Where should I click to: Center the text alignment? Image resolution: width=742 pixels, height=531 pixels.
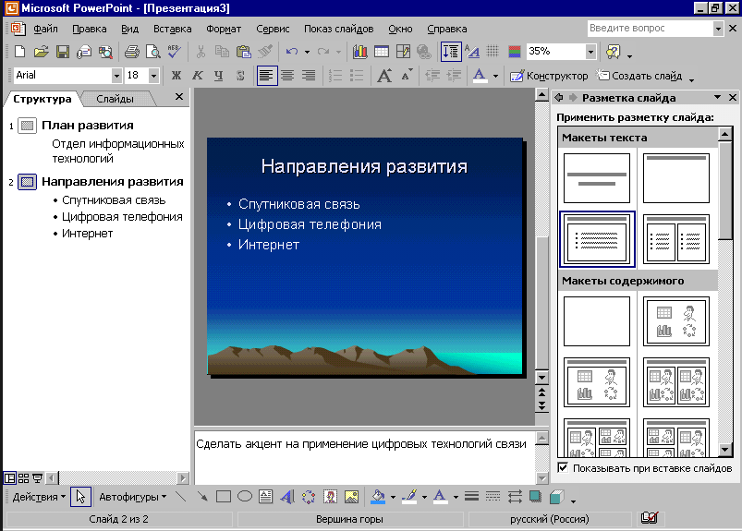click(287, 76)
